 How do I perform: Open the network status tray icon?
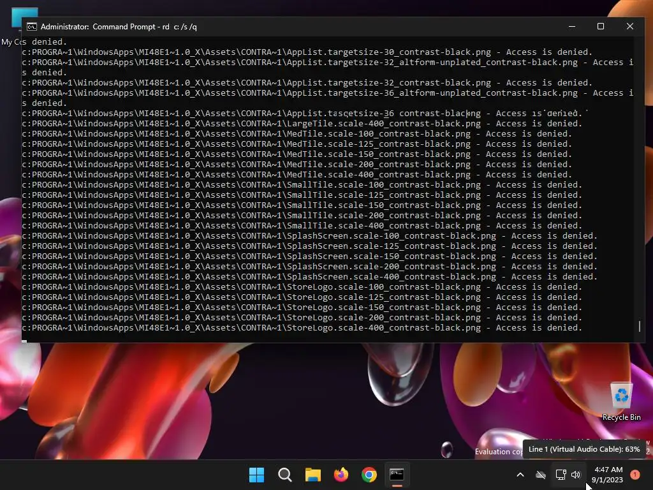tap(561, 475)
